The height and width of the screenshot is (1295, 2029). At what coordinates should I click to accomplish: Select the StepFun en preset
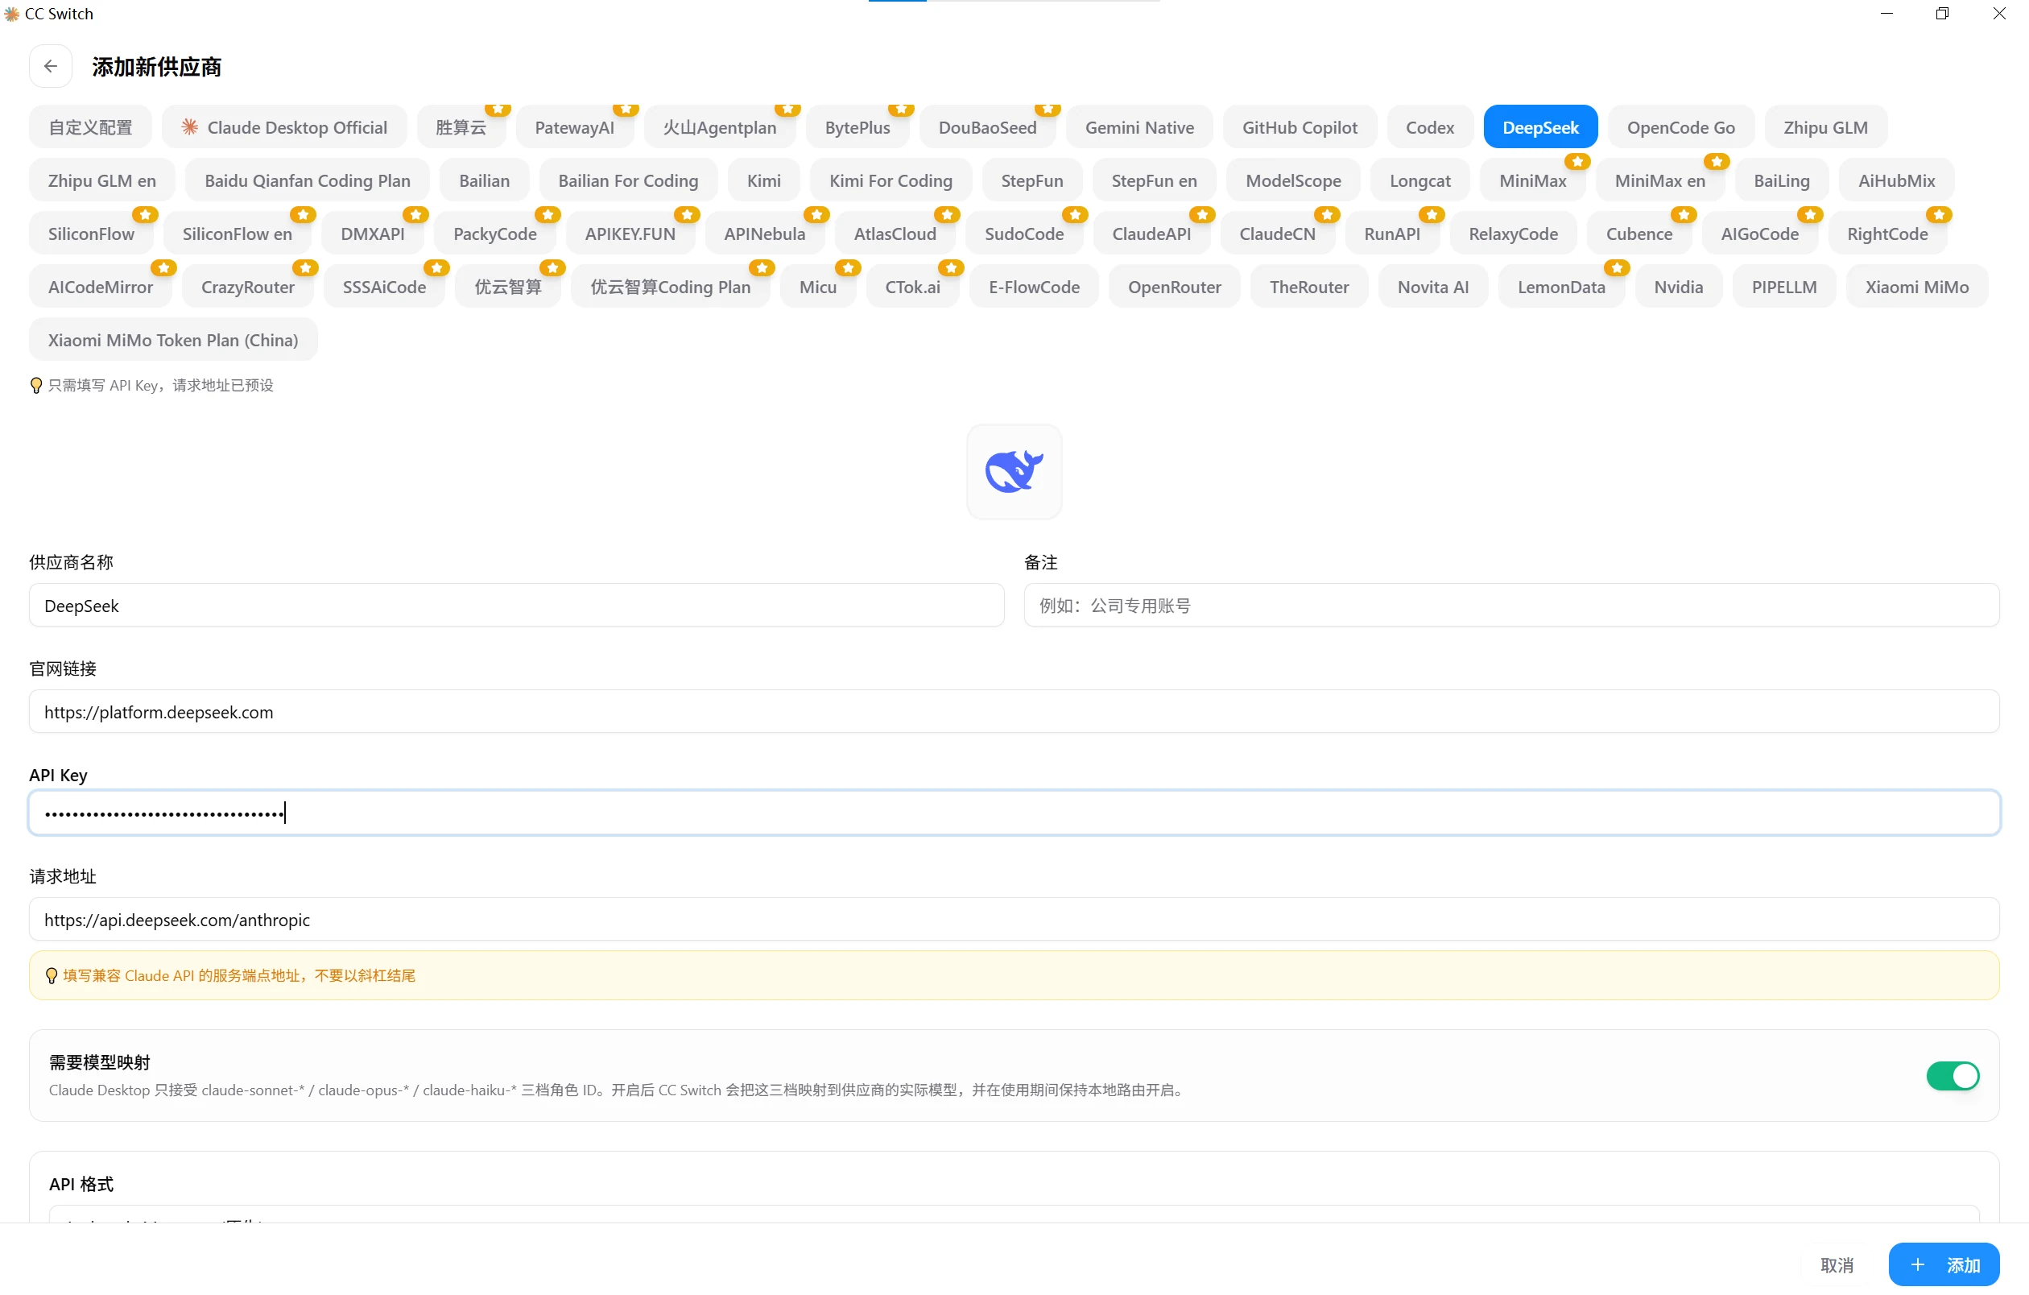[x=1155, y=180]
